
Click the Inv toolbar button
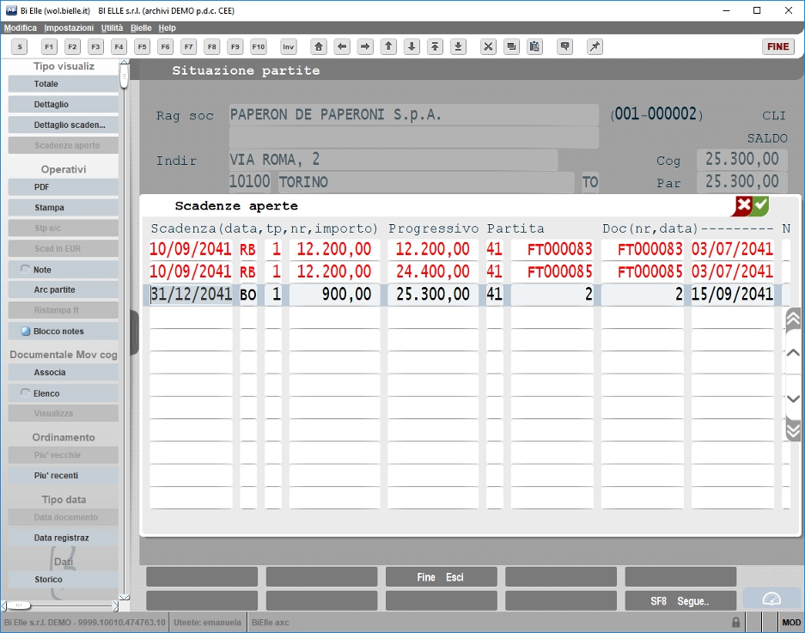[x=289, y=46]
